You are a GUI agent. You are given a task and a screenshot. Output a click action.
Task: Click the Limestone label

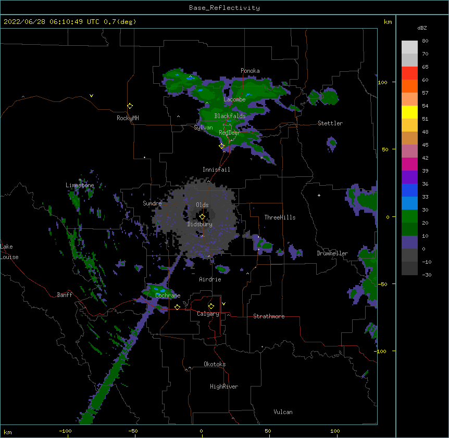coord(80,185)
